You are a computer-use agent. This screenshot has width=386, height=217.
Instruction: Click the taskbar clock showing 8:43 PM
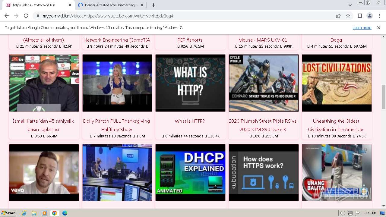pos(370,213)
